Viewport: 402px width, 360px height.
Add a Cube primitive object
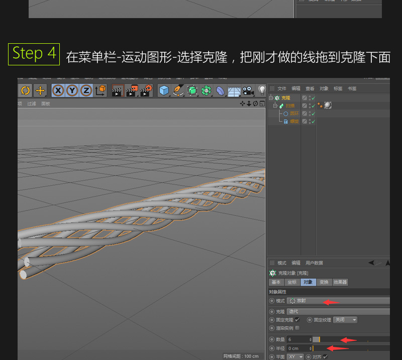pos(164,91)
